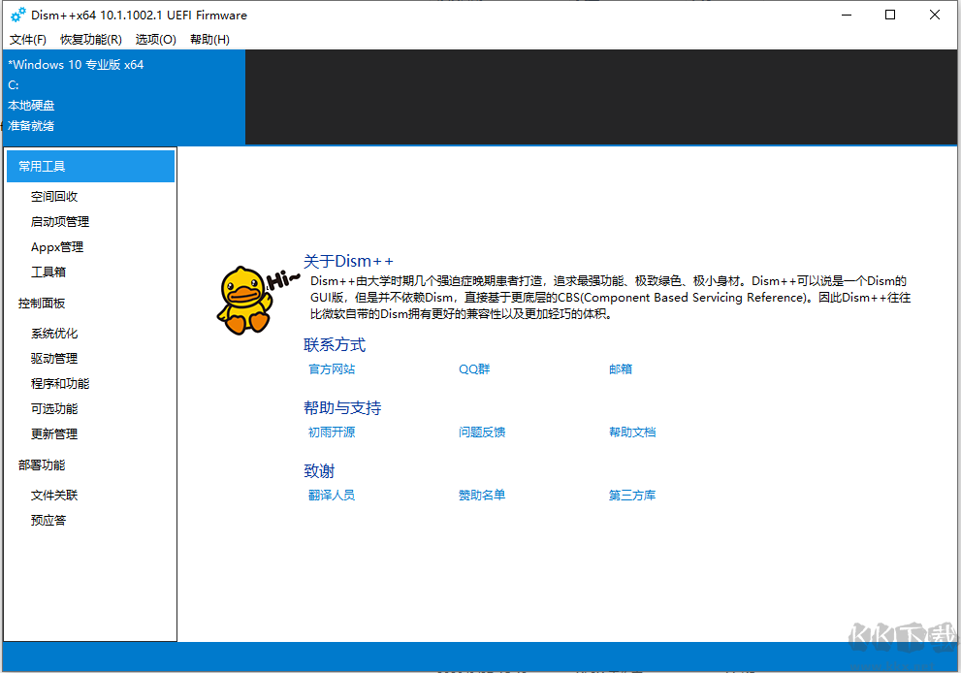Open 驱动管理 driver management
Image resolution: width=961 pixels, height=673 pixels.
coord(53,358)
